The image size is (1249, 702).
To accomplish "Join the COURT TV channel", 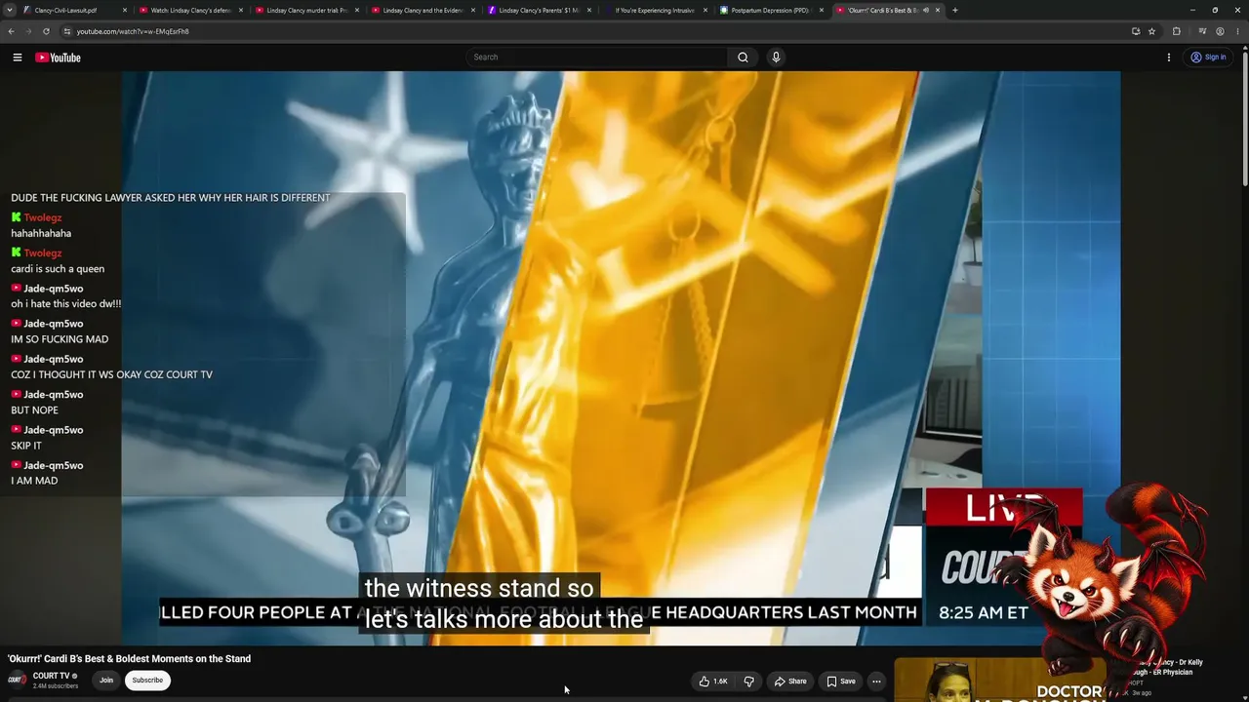I will point(106,681).
